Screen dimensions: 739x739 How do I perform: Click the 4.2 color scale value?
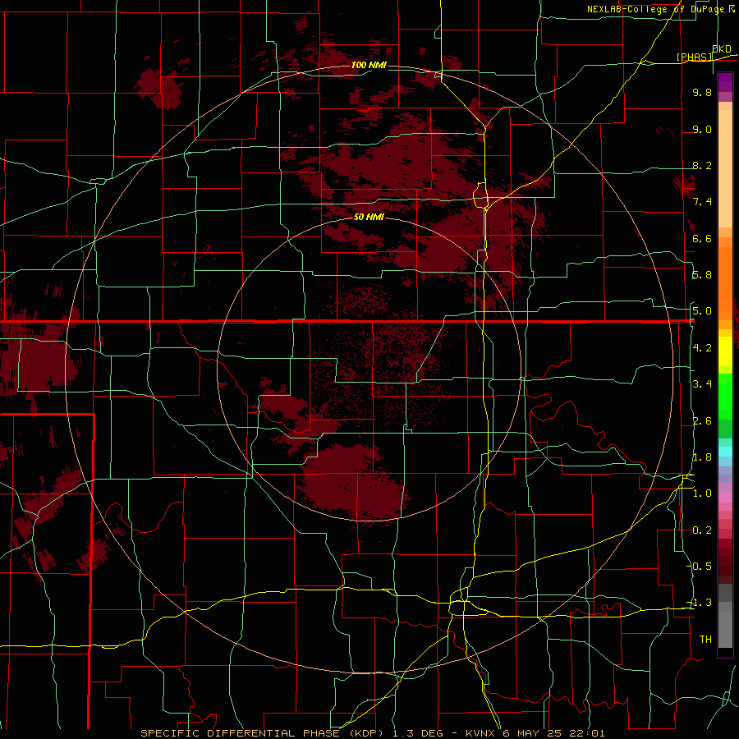(702, 348)
